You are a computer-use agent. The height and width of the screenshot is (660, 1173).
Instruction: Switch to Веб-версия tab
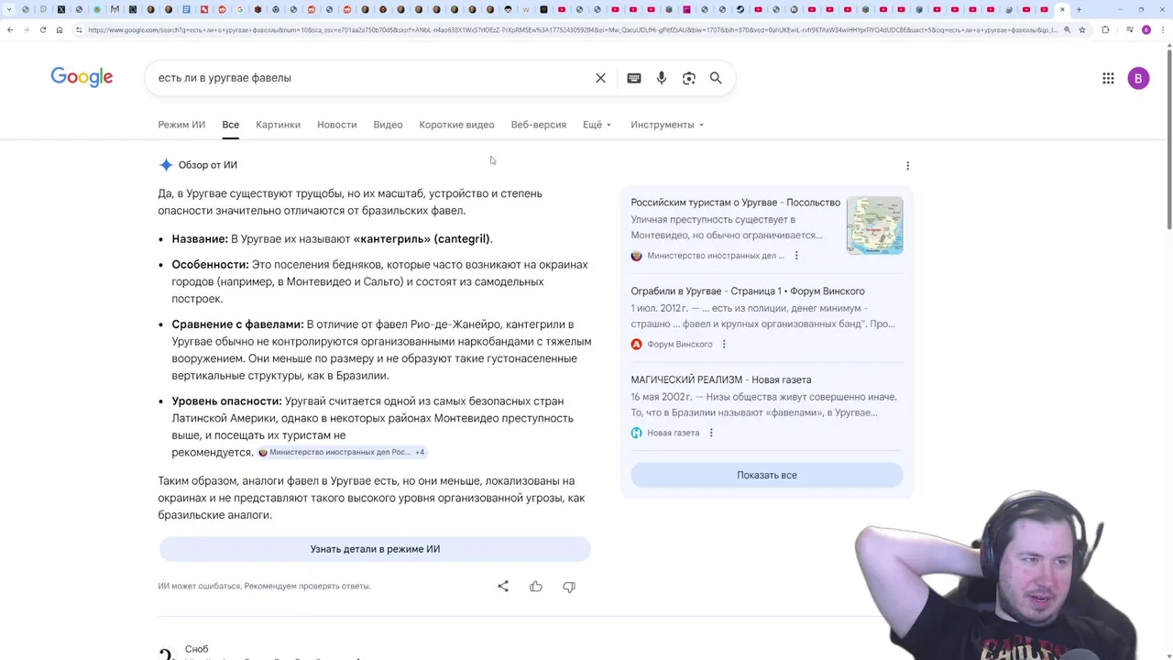(538, 125)
